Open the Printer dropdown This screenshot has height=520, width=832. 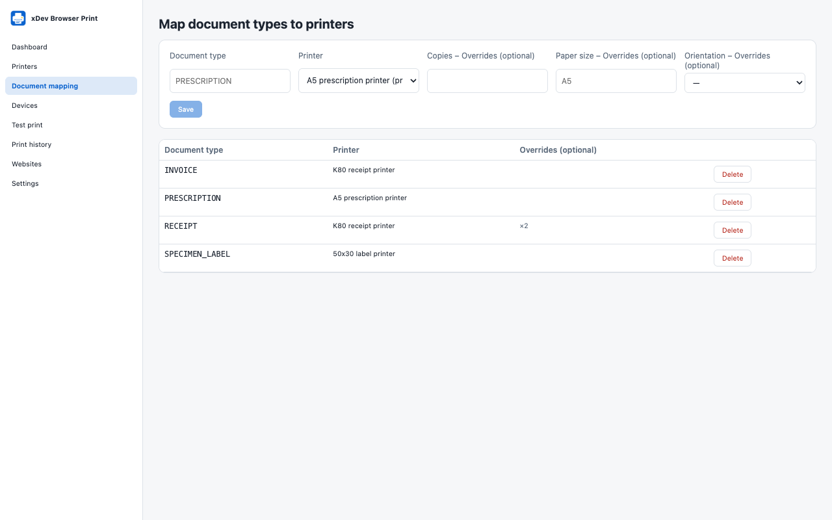click(359, 81)
